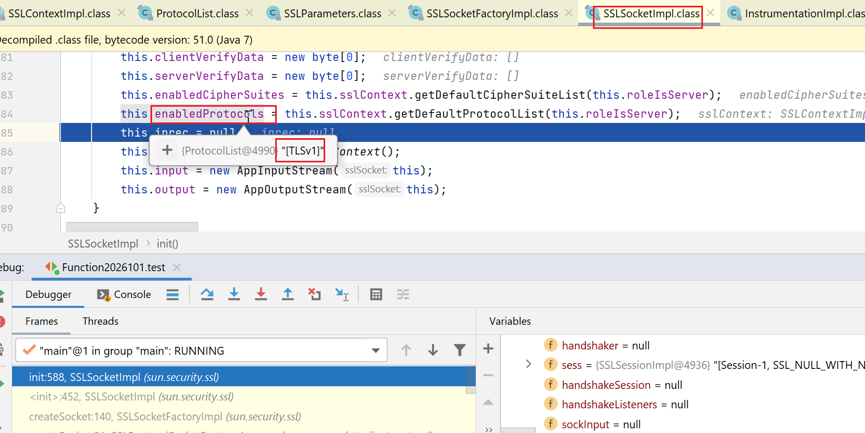Click the Force Step Into red arrow icon
865x433 pixels.
(261, 294)
